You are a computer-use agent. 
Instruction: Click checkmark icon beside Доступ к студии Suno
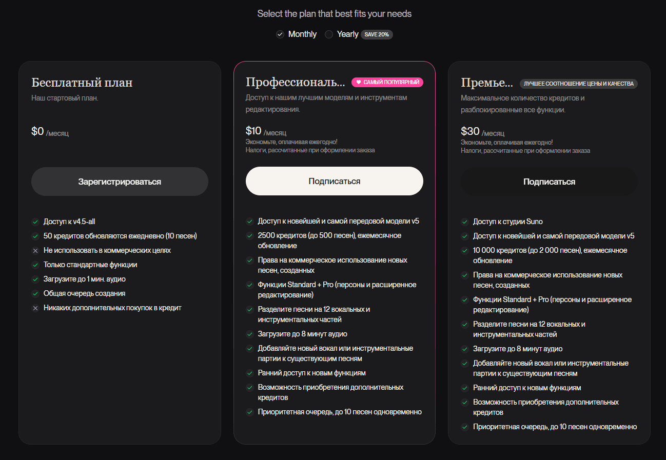[465, 222]
